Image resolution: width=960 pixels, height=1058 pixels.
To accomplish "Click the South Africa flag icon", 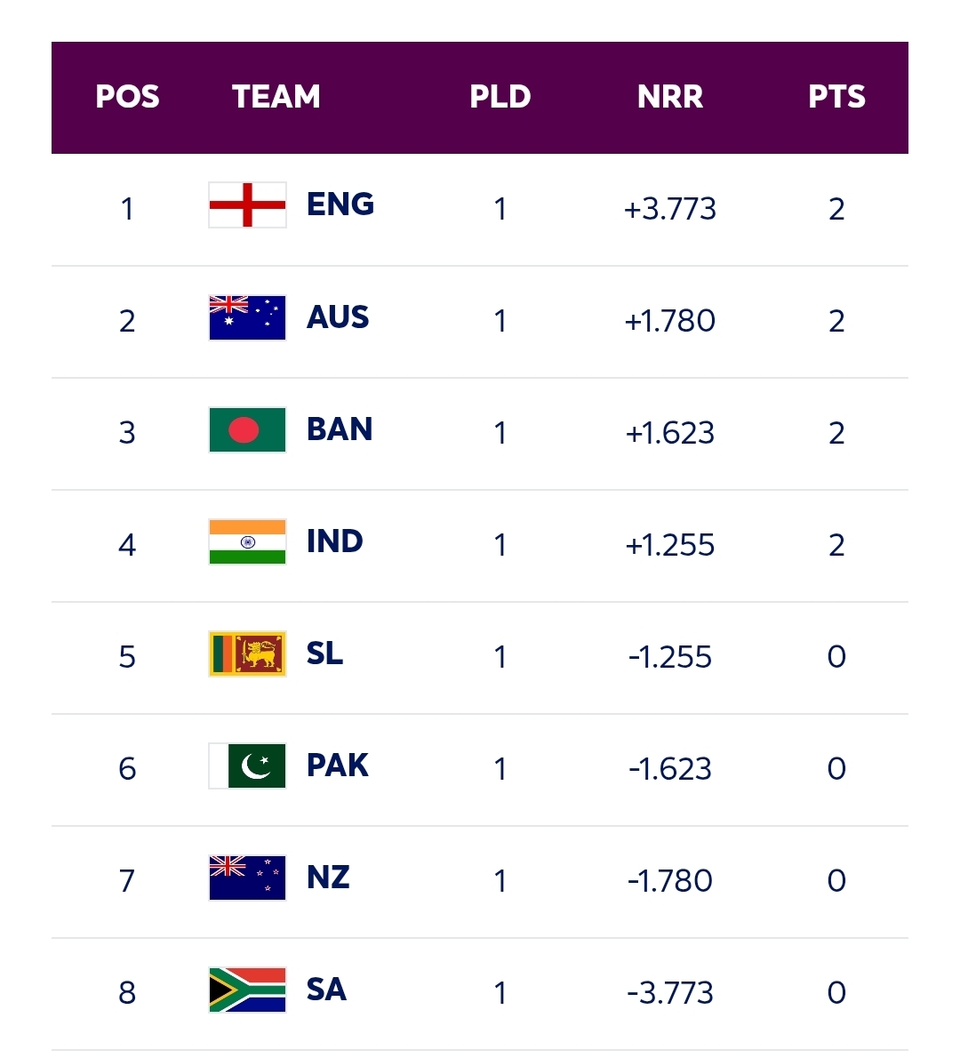I will [x=247, y=990].
